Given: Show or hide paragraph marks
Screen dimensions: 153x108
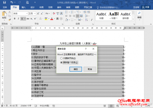Looking at the screenshot, I should click(92, 20).
